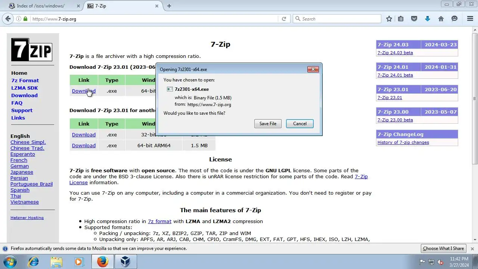Open the FAQ sidebar link
This screenshot has height=269, width=478.
pyautogui.click(x=17, y=103)
